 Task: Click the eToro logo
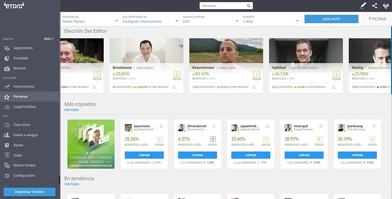coord(14,5)
